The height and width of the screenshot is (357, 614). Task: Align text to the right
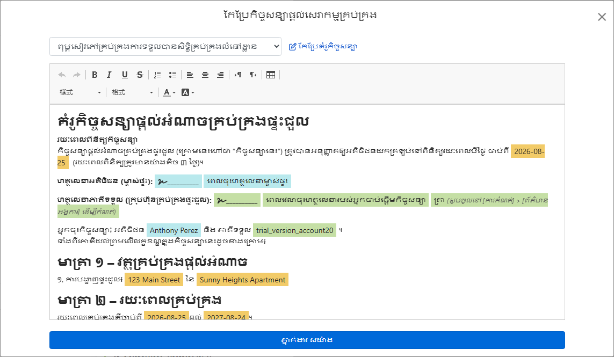(220, 75)
